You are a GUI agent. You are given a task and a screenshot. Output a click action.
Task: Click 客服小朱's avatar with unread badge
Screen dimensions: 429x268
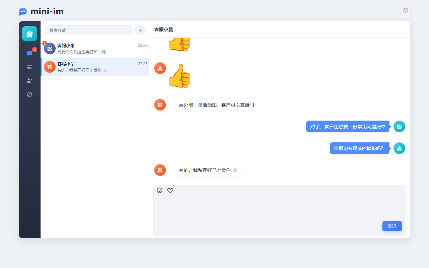click(50, 49)
